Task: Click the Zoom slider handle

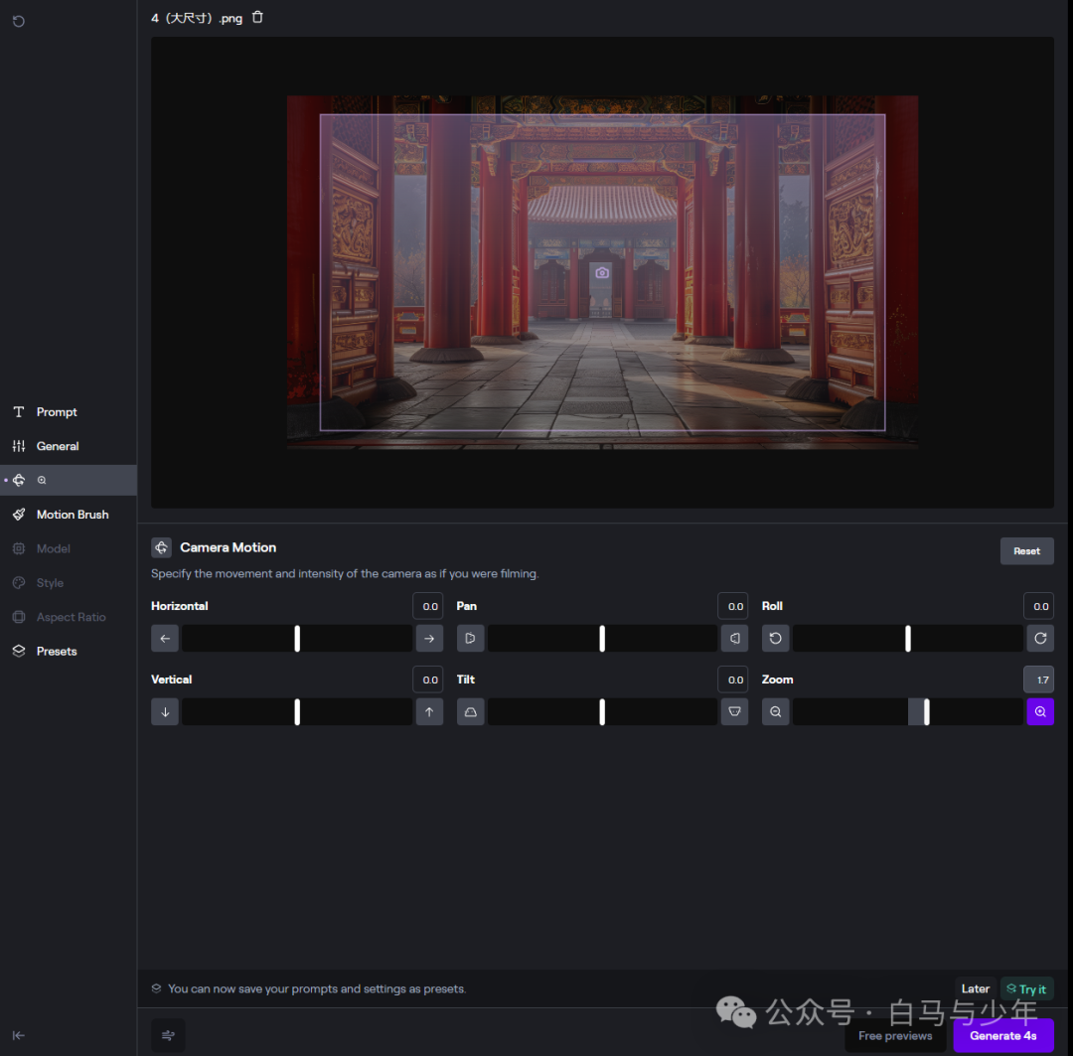Action: (926, 711)
